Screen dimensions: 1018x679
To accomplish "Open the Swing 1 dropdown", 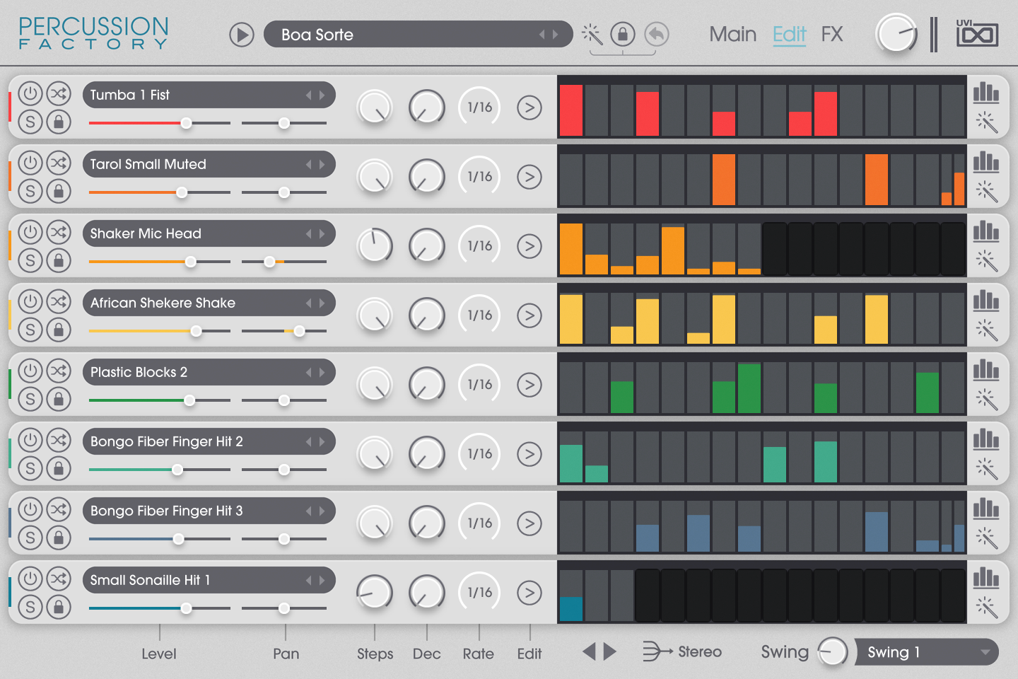I will [927, 652].
